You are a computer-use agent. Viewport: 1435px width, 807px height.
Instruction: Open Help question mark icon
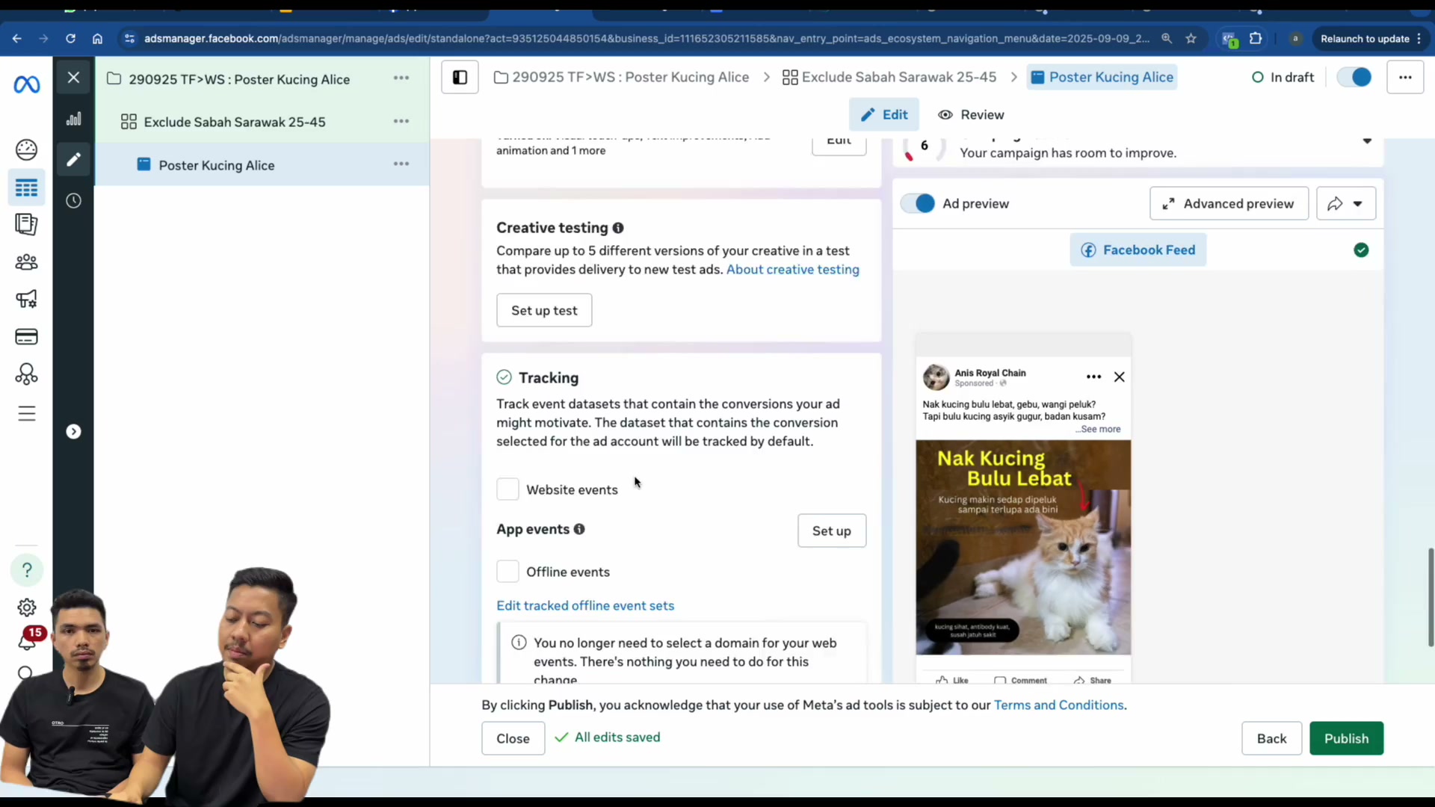(x=27, y=570)
